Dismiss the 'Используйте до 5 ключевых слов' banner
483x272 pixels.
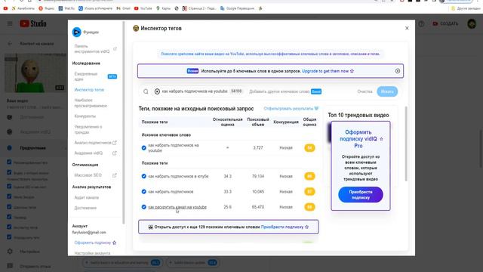[398, 71]
